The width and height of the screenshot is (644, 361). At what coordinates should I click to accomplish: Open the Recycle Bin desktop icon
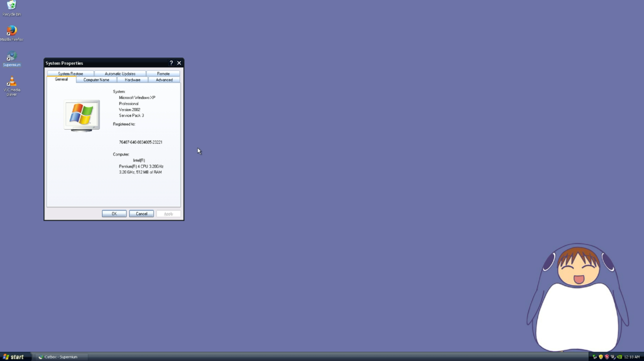coord(12,8)
